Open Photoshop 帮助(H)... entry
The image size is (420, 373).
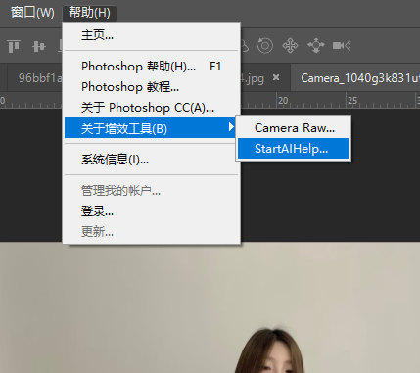coord(151,67)
